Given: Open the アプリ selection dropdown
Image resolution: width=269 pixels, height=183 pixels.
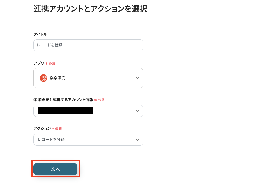Looking at the screenshot, I should tap(88, 78).
